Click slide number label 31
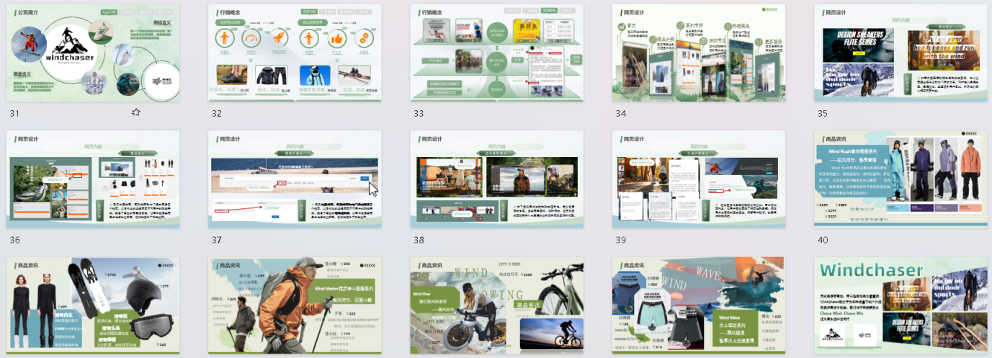The height and width of the screenshot is (358, 992). (15, 114)
